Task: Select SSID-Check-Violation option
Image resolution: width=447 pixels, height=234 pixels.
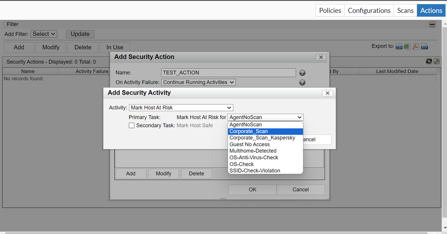Action: click(266, 171)
